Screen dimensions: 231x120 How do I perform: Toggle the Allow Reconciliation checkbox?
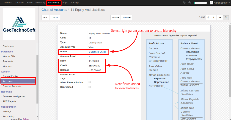(x=90, y=82)
